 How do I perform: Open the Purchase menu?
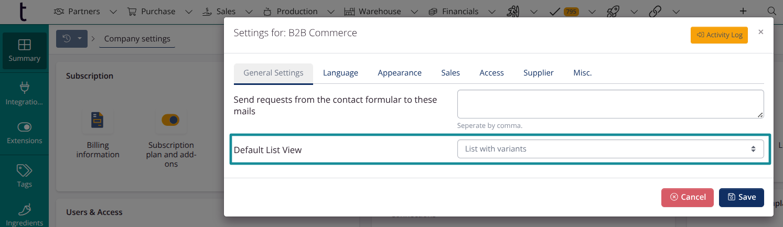tap(159, 11)
